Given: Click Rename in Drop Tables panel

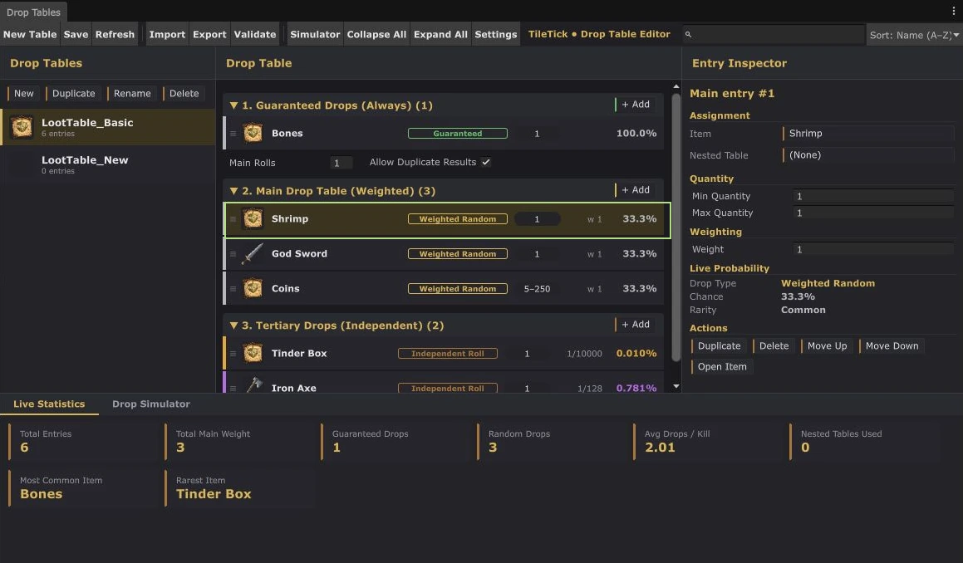Looking at the screenshot, I should click(x=131, y=93).
